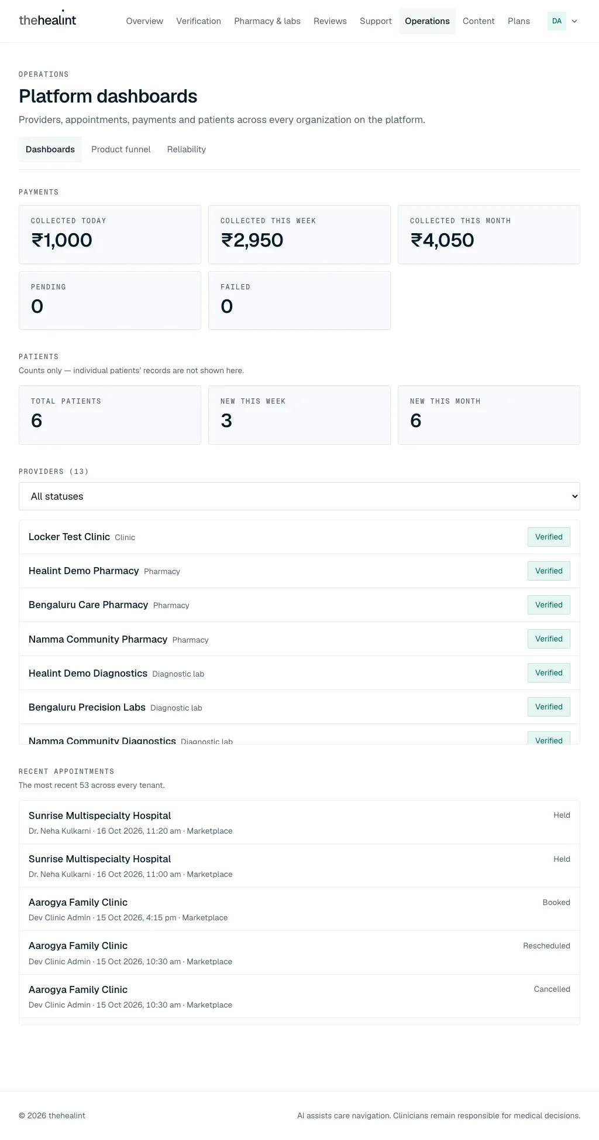Click the © 2026 thehealint footer text

(x=52, y=1115)
